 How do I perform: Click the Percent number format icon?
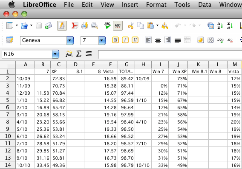(x=210, y=40)
